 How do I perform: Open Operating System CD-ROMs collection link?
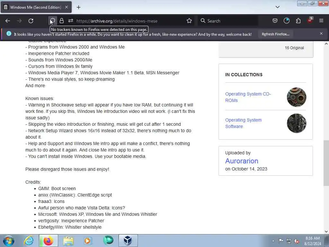[248, 97]
